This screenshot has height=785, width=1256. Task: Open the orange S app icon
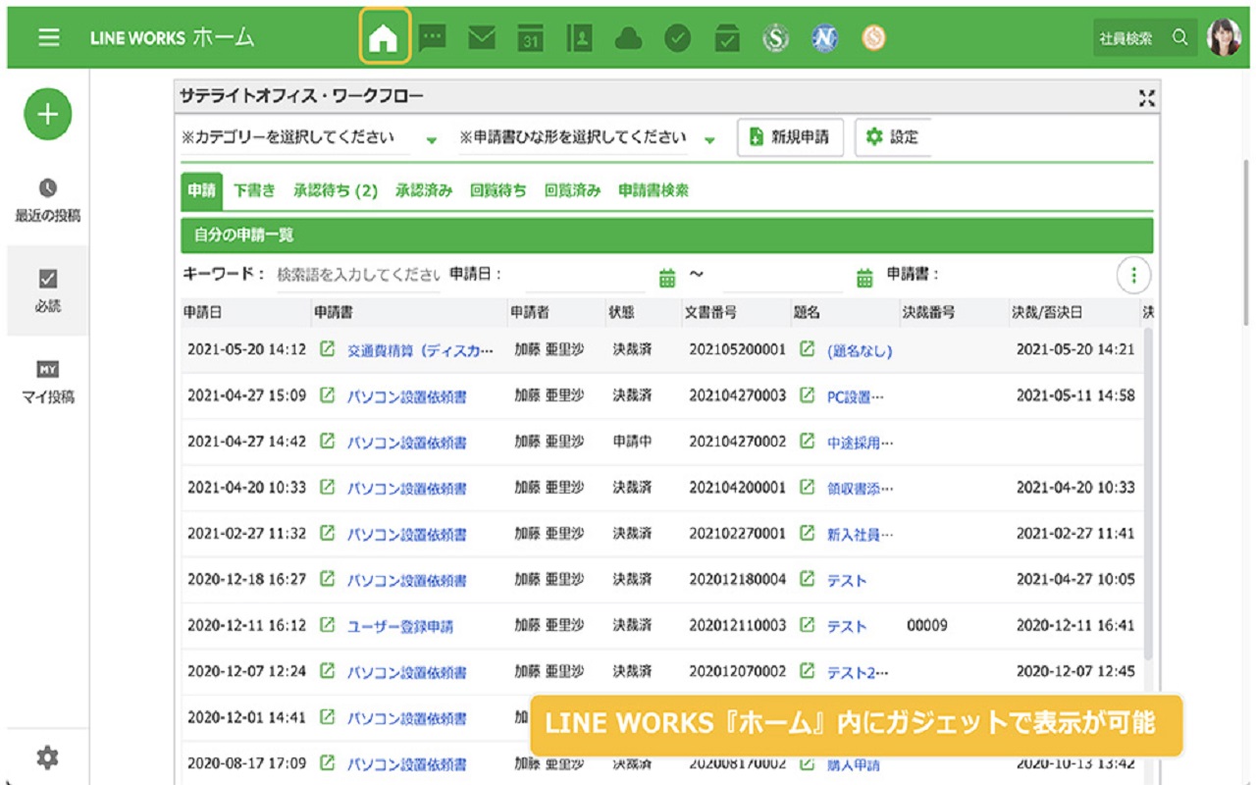click(x=873, y=38)
